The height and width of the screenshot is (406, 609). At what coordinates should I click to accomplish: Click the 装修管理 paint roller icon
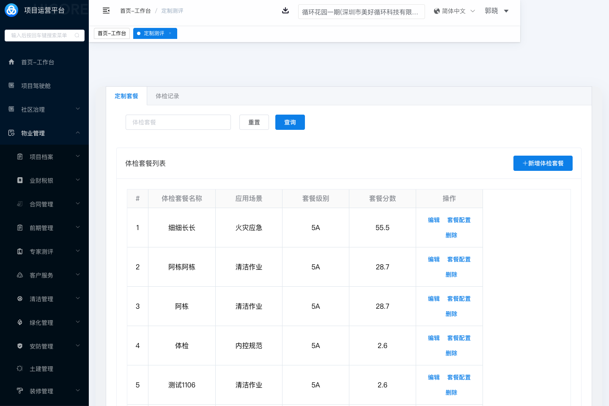[20, 391]
